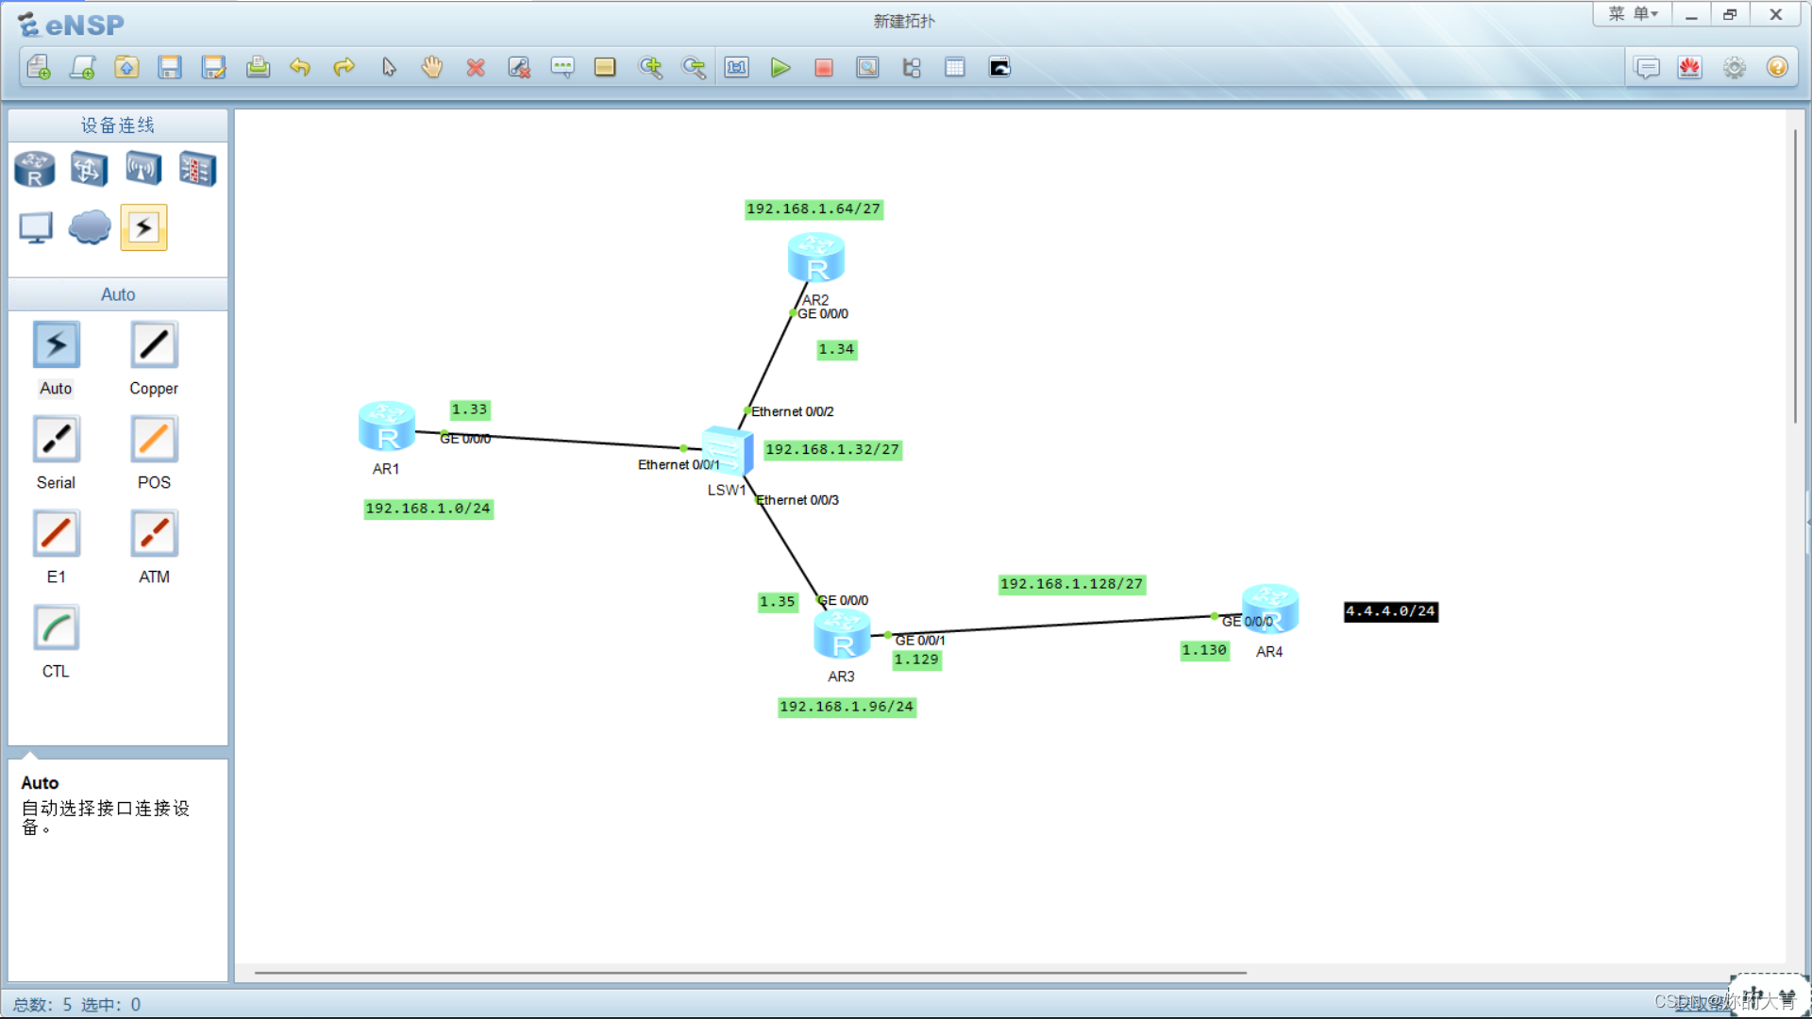The image size is (1812, 1019).
Task: Select the highlighted connection lines category
Action: (x=143, y=227)
